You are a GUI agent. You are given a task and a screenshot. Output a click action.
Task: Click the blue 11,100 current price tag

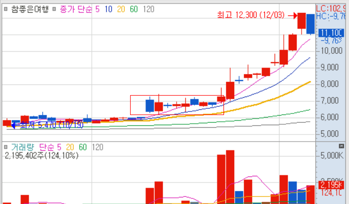coord(331,33)
